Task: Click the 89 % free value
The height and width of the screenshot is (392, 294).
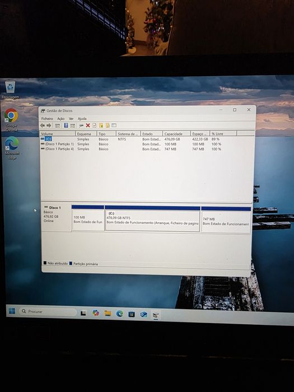Action: 215,139
